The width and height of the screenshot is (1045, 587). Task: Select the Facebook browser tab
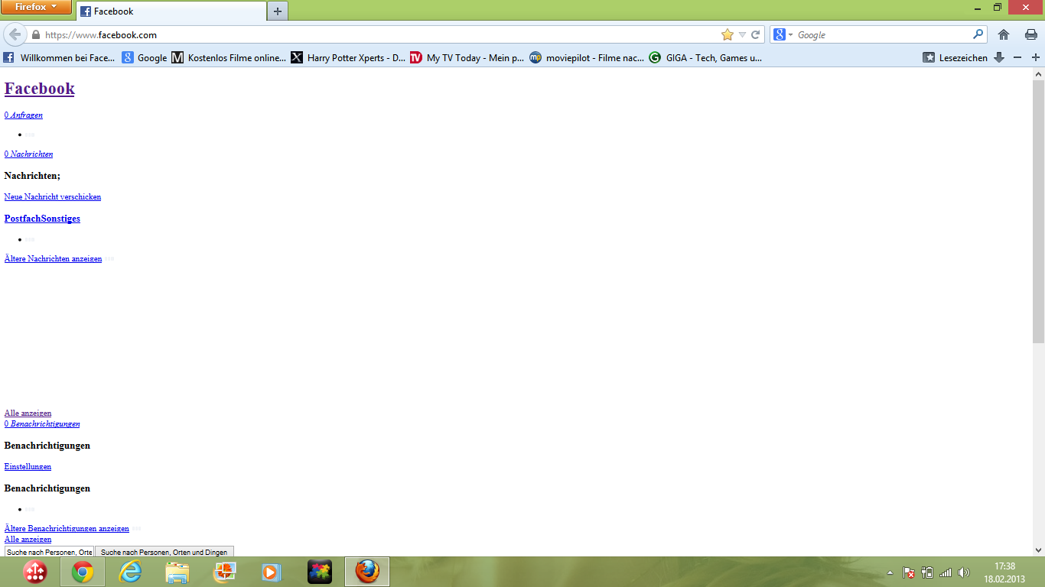pyautogui.click(x=171, y=11)
